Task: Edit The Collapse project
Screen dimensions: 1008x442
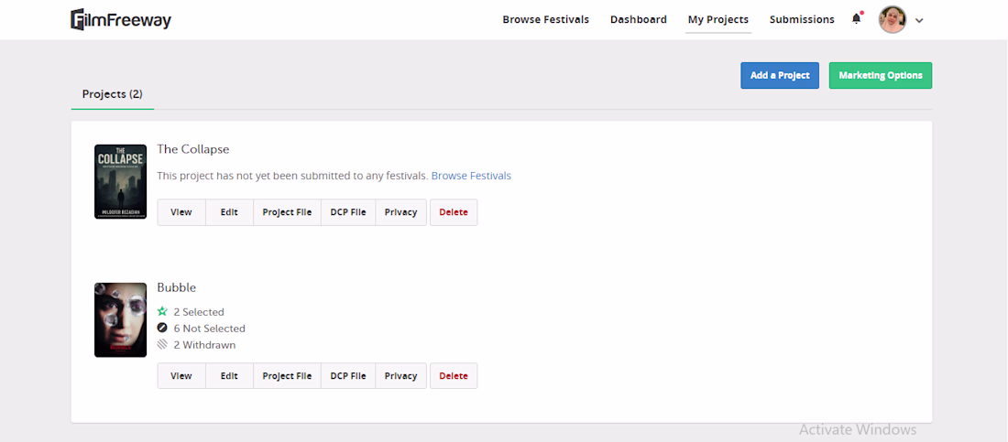Action: (229, 212)
